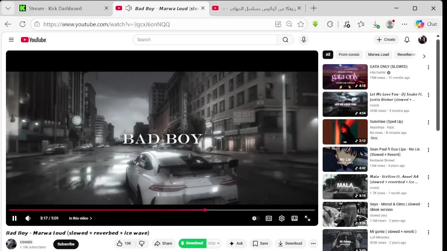Like the video with 10K likes
This screenshot has height=251, width=447.
124,243
